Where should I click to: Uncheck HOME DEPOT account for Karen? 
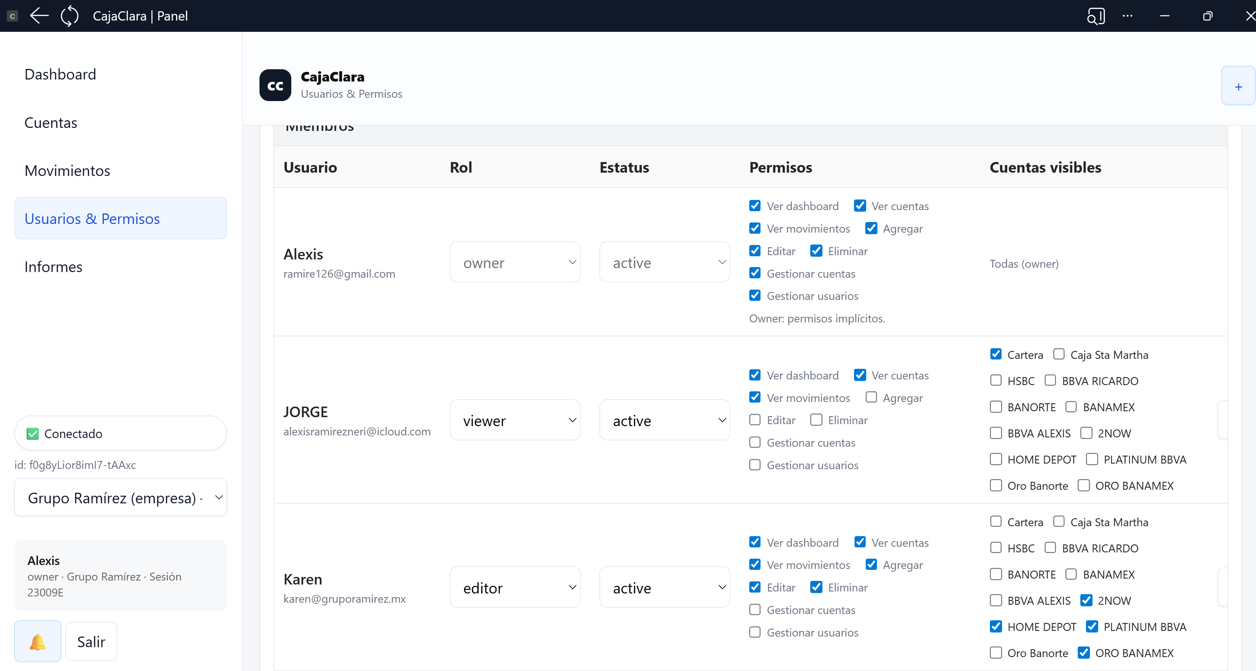click(996, 626)
